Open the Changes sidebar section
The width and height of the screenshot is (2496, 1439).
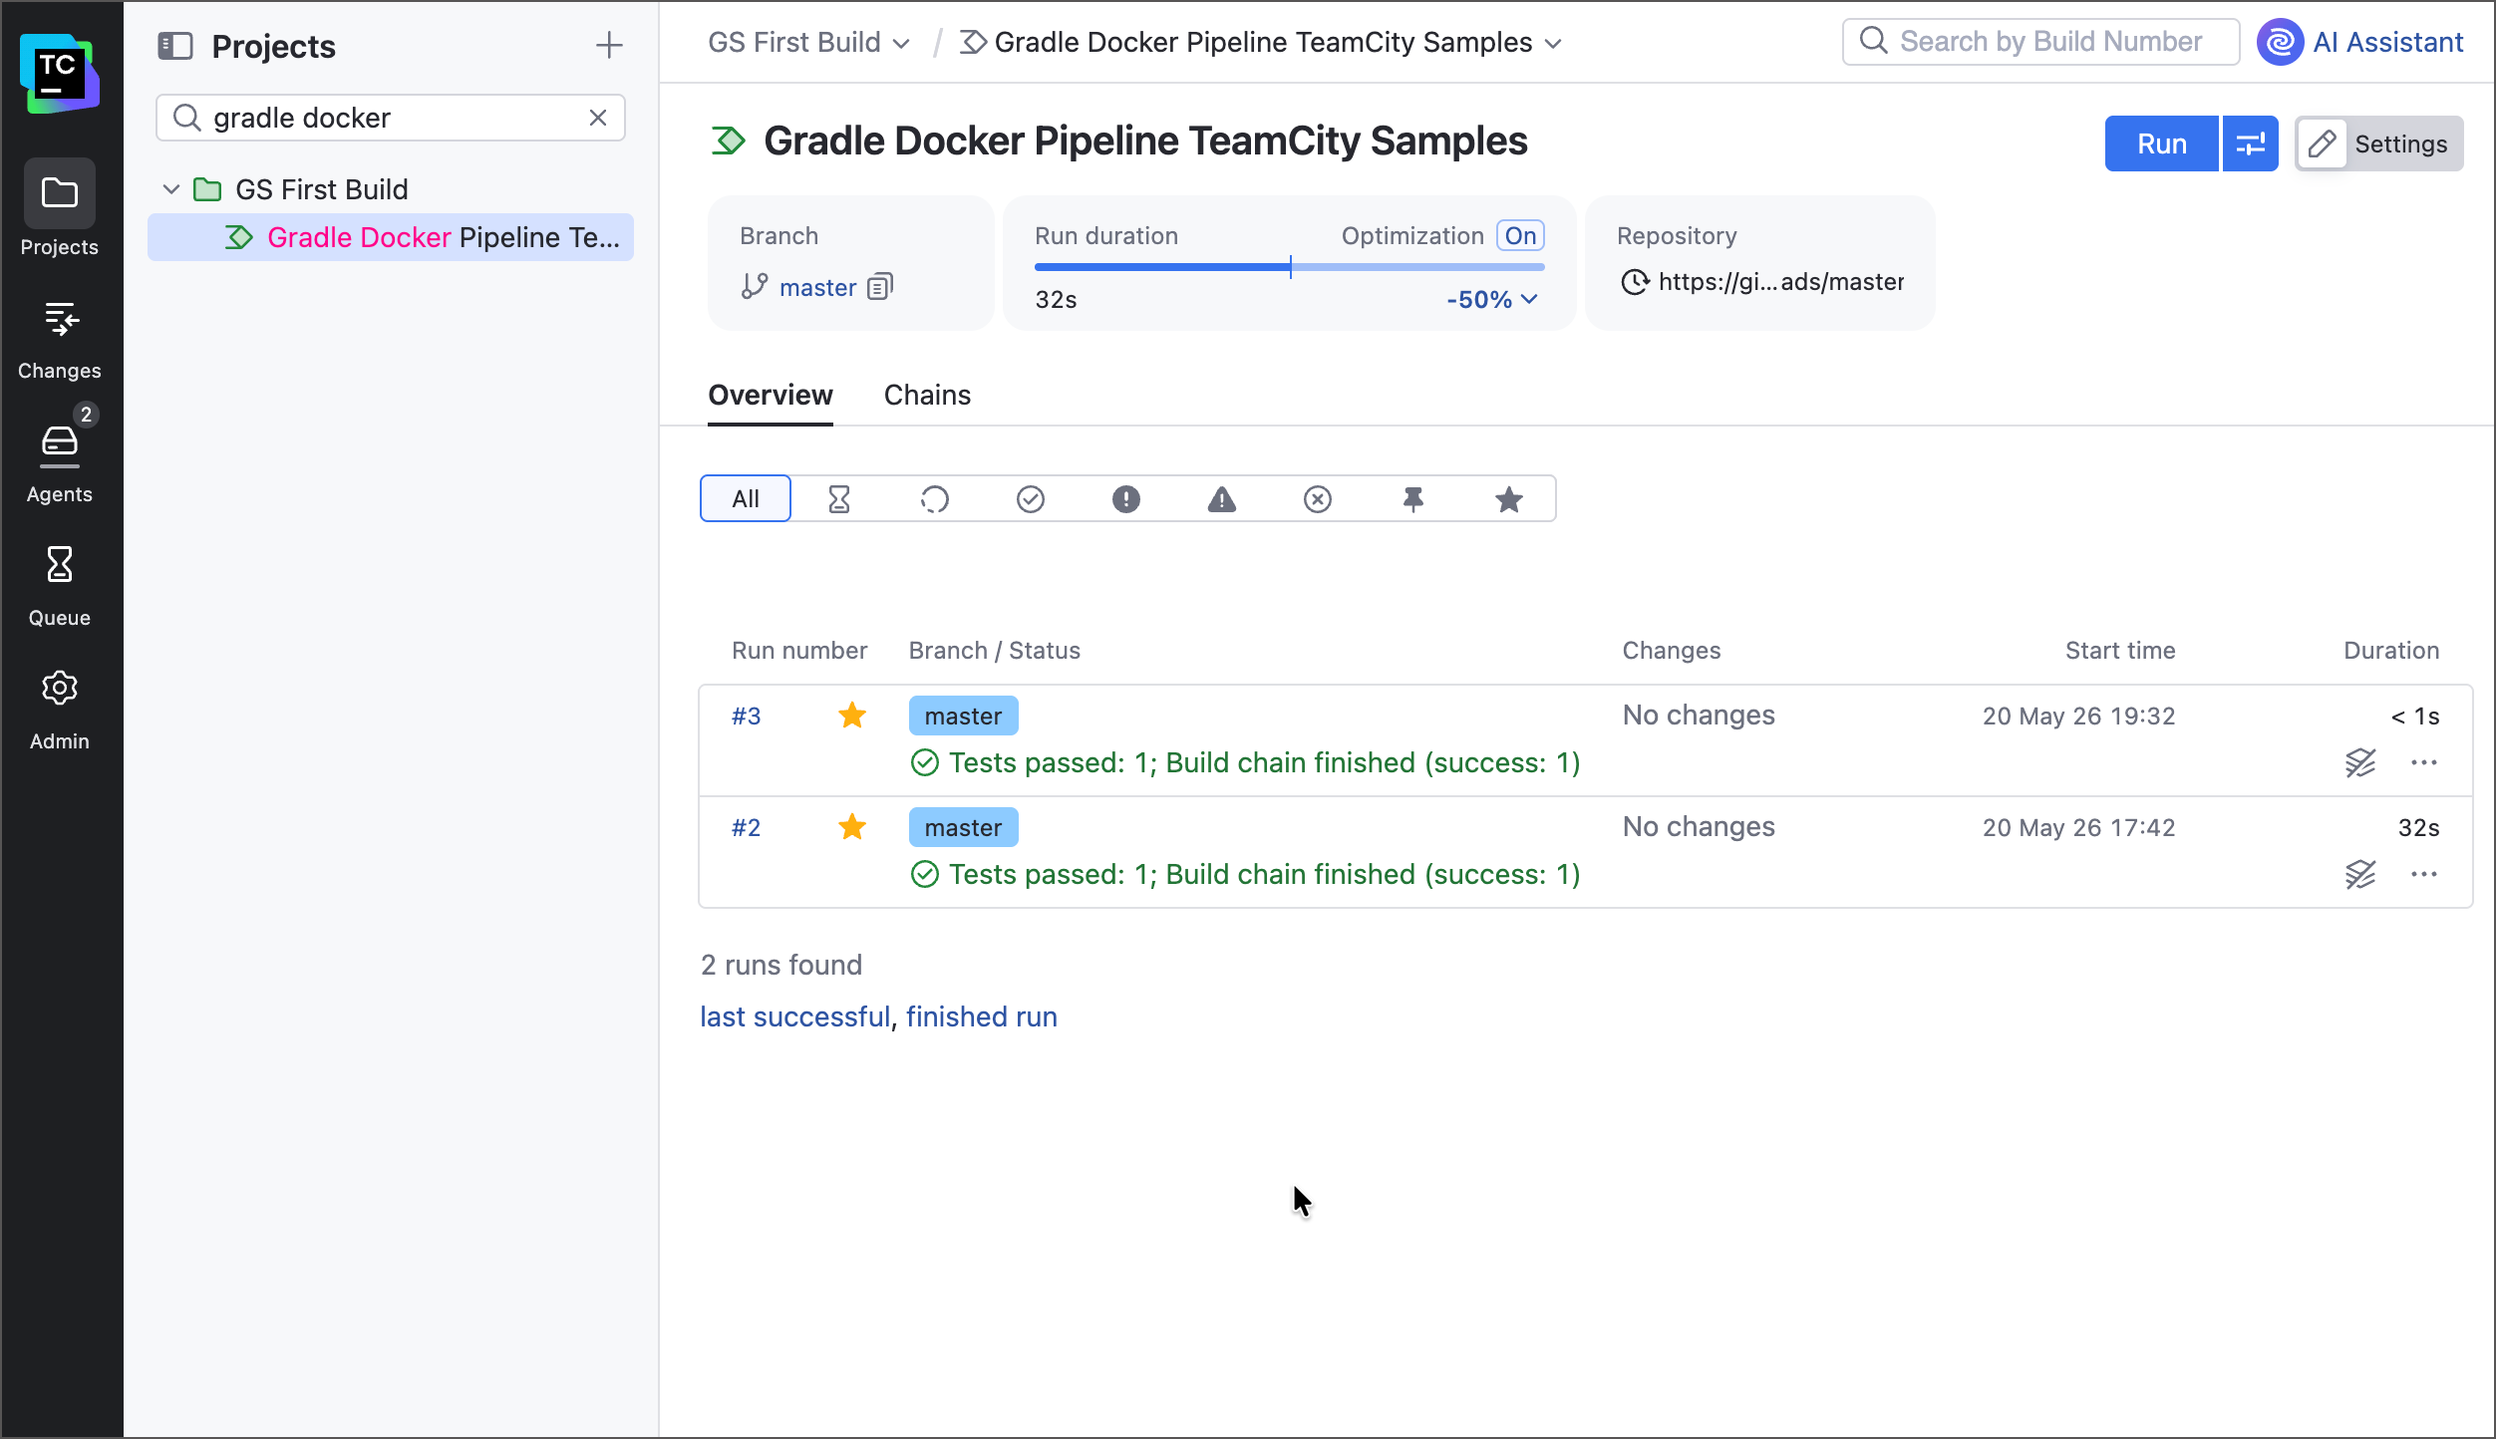click(60, 341)
